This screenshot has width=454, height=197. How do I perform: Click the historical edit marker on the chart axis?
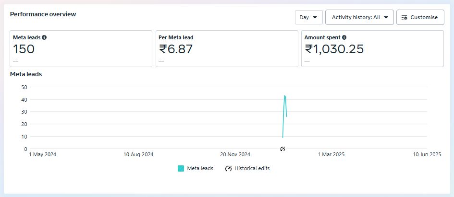coord(282,149)
